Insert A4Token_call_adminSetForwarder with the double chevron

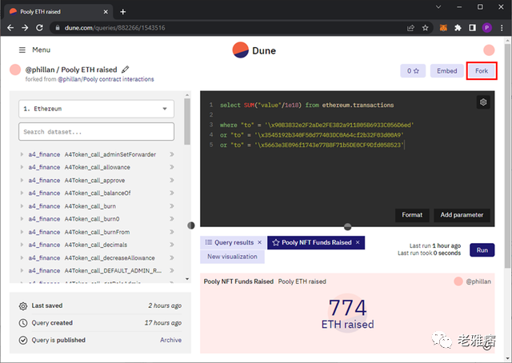(172, 154)
